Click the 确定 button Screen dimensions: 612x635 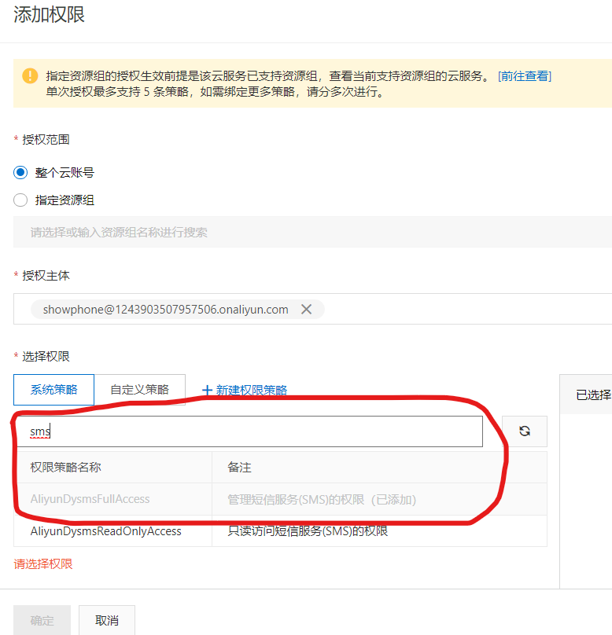[42, 620]
